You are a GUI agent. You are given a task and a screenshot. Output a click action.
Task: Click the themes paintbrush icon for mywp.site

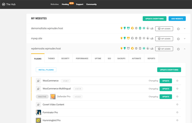(x=125, y=38)
